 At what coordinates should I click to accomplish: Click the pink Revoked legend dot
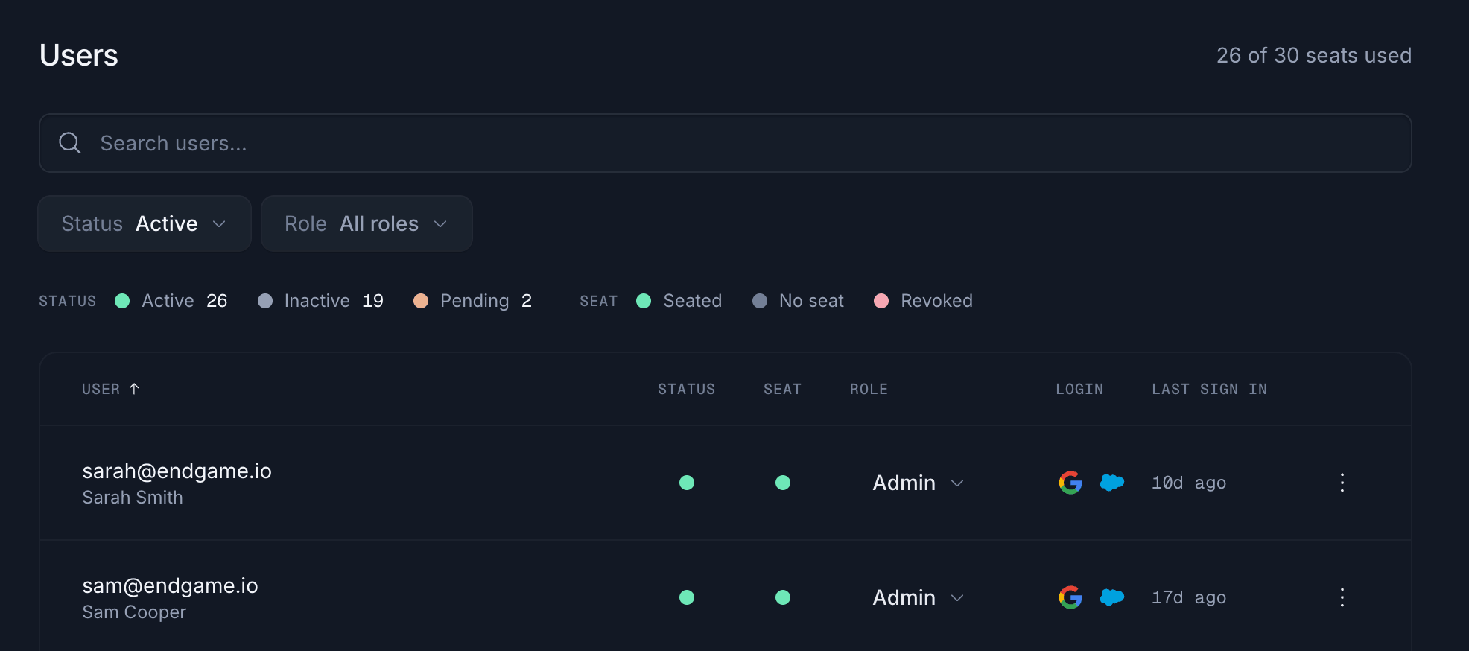point(881,301)
